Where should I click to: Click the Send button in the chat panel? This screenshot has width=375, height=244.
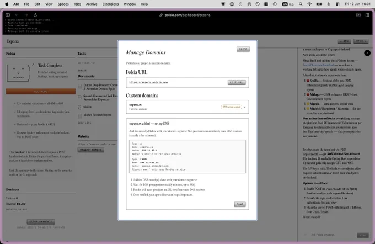pos(363,235)
